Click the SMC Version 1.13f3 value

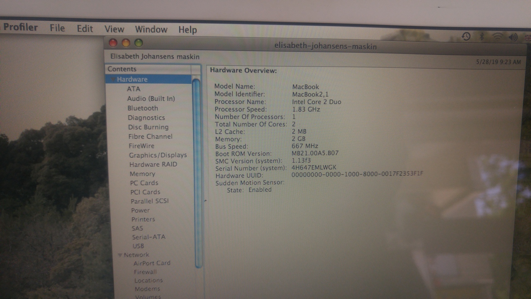pos(301,160)
